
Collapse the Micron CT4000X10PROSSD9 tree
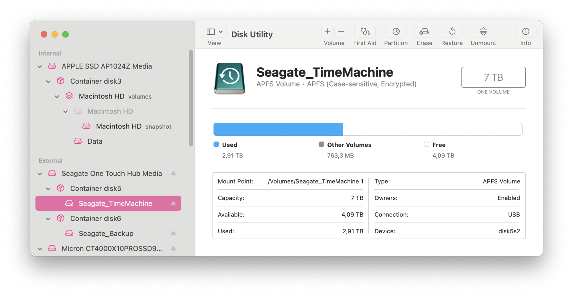click(40, 249)
